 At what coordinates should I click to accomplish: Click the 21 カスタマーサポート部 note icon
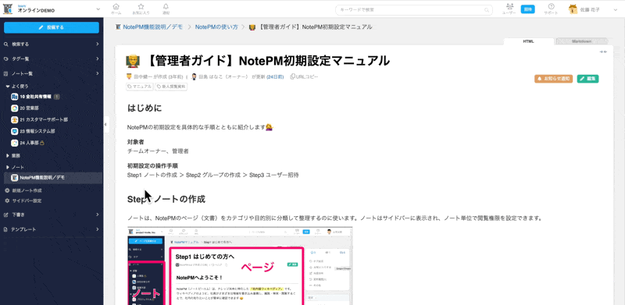14,119
